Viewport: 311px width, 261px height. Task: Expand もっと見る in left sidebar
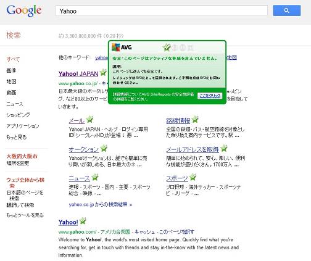(17, 137)
